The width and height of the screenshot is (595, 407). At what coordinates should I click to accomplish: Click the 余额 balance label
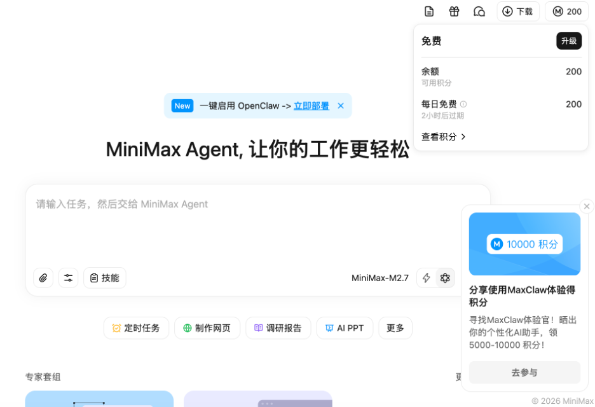[x=430, y=71]
